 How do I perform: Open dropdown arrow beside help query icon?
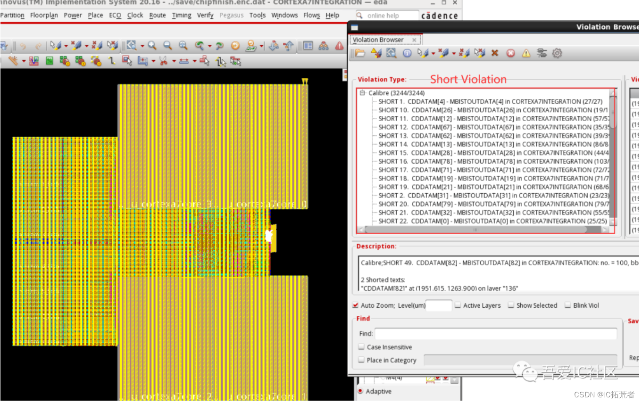point(262,46)
